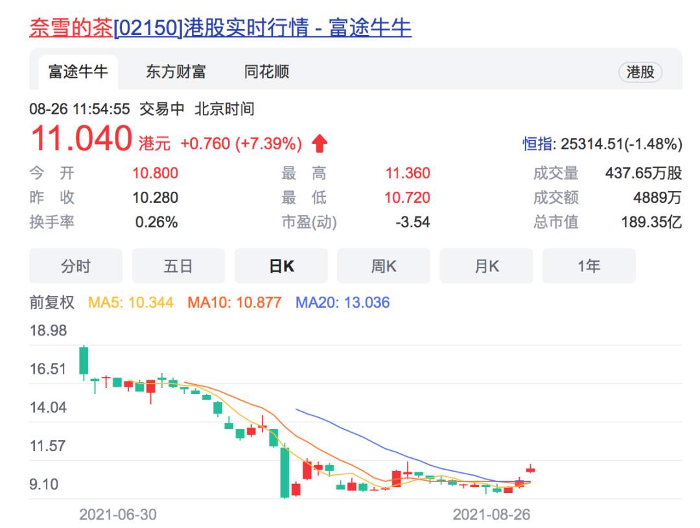
Task: Switch to the 东方财富 tab
Action: (175, 72)
